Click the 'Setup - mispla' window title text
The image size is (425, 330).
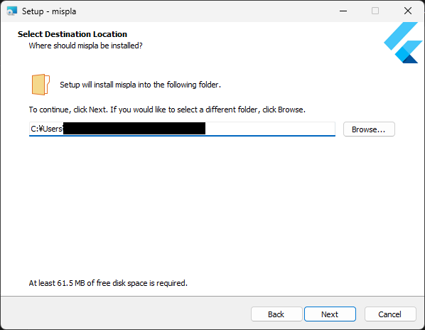coord(49,11)
